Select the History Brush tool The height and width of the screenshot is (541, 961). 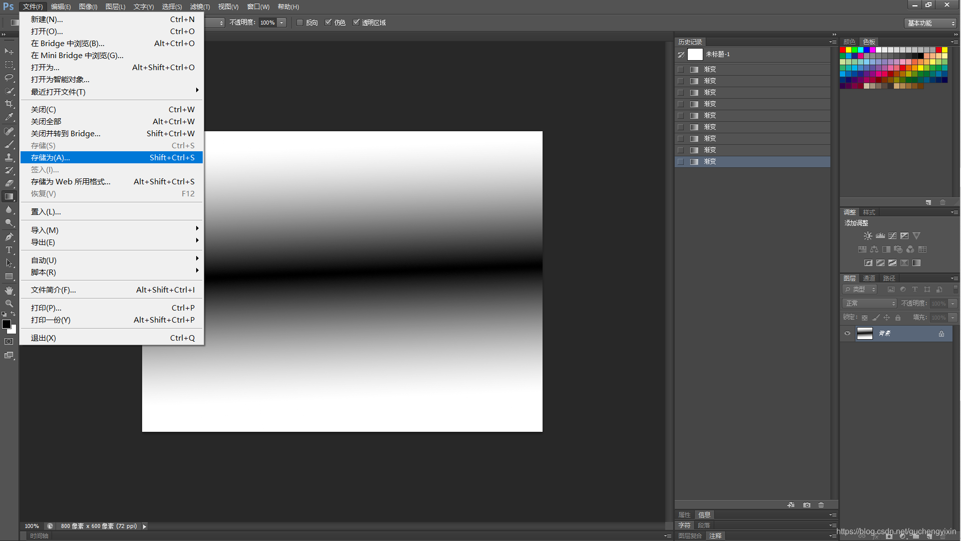tap(9, 170)
